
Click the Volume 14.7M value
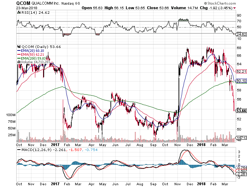(x=185, y=8)
